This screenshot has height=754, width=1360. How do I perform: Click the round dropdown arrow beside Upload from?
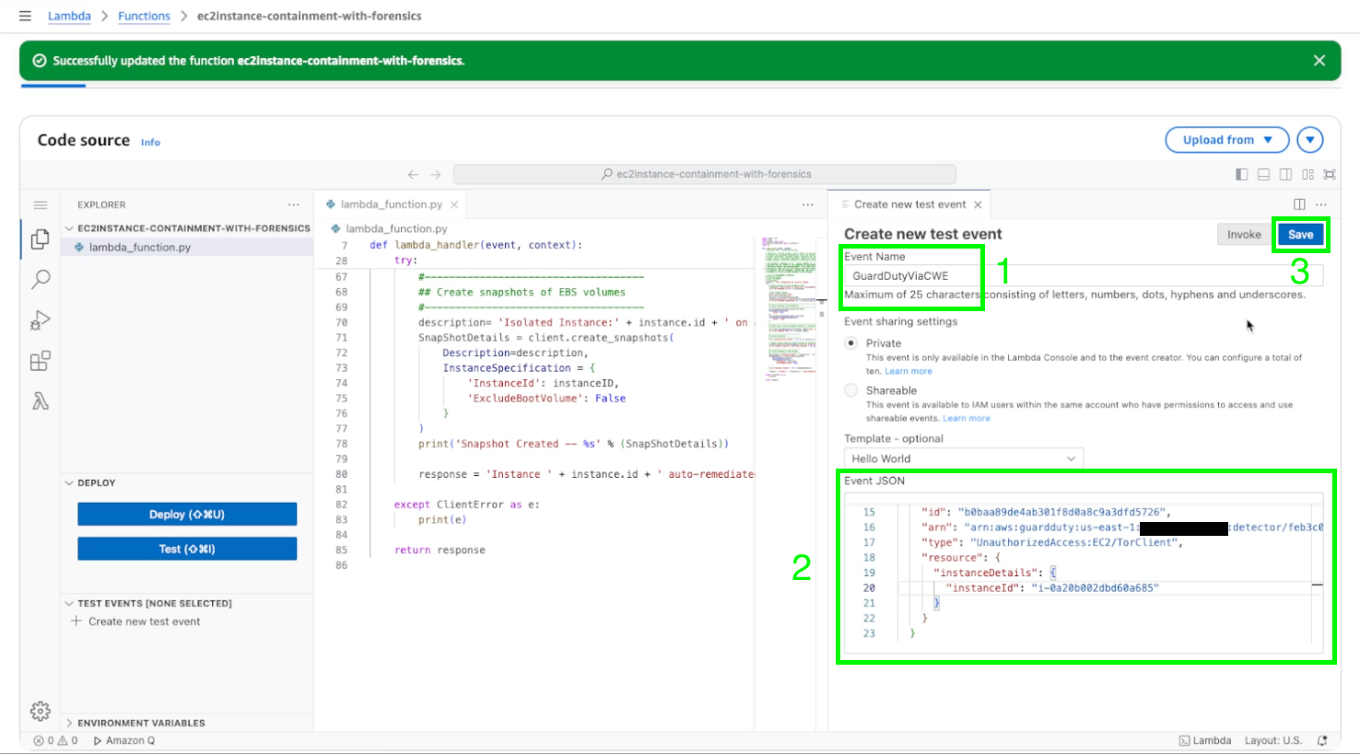pyautogui.click(x=1309, y=140)
